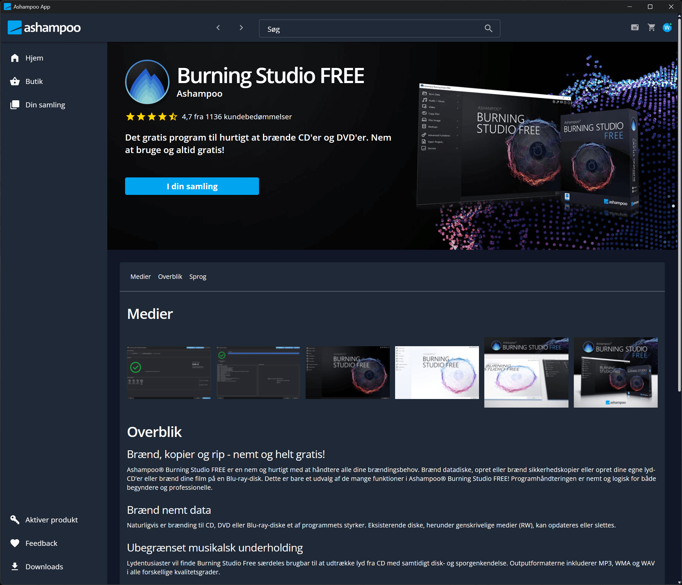Maximize the Ashampoo App window
Viewport: 682px width, 585px height.
pyautogui.click(x=650, y=7)
